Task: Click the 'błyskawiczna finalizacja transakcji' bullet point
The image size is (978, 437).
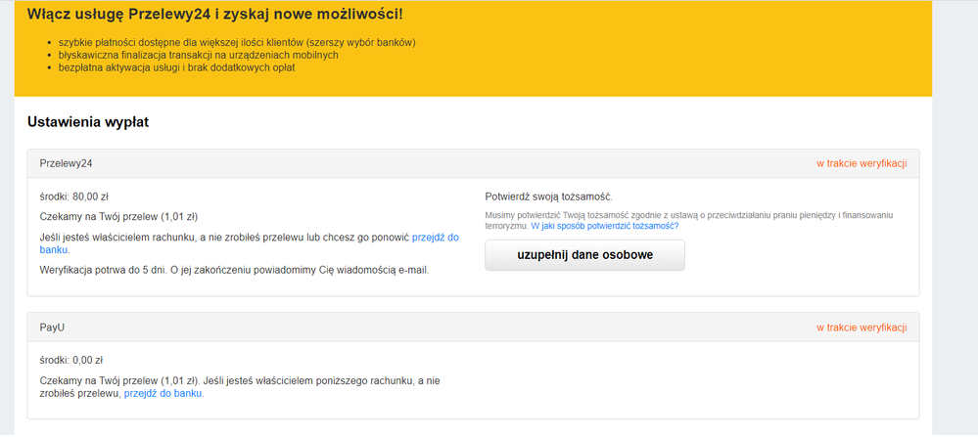Action: click(x=198, y=55)
